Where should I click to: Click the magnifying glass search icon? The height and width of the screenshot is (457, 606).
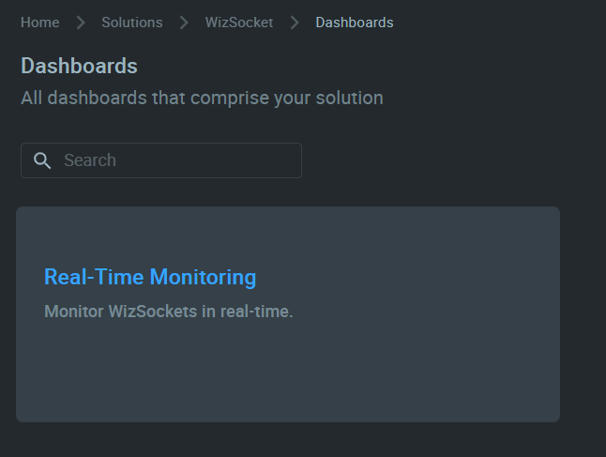[x=42, y=160]
